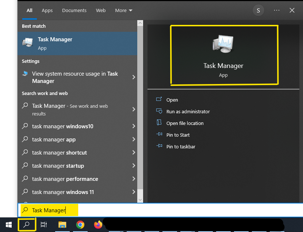Click search icon beside task manager startup

point(25,165)
